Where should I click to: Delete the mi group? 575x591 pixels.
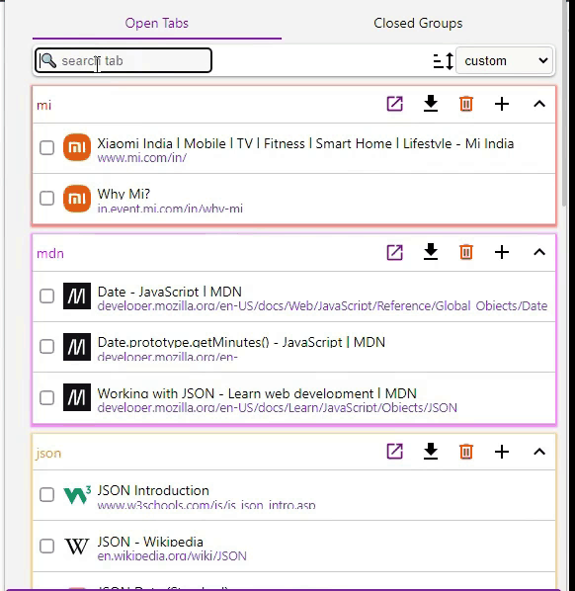[466, 104]
